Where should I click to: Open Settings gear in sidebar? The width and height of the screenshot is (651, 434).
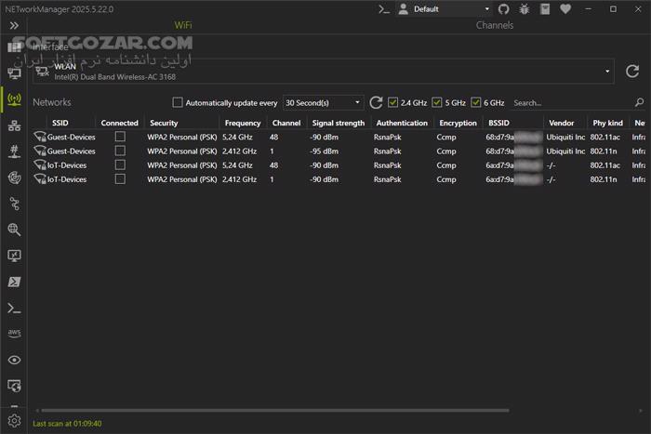(14, 421)
